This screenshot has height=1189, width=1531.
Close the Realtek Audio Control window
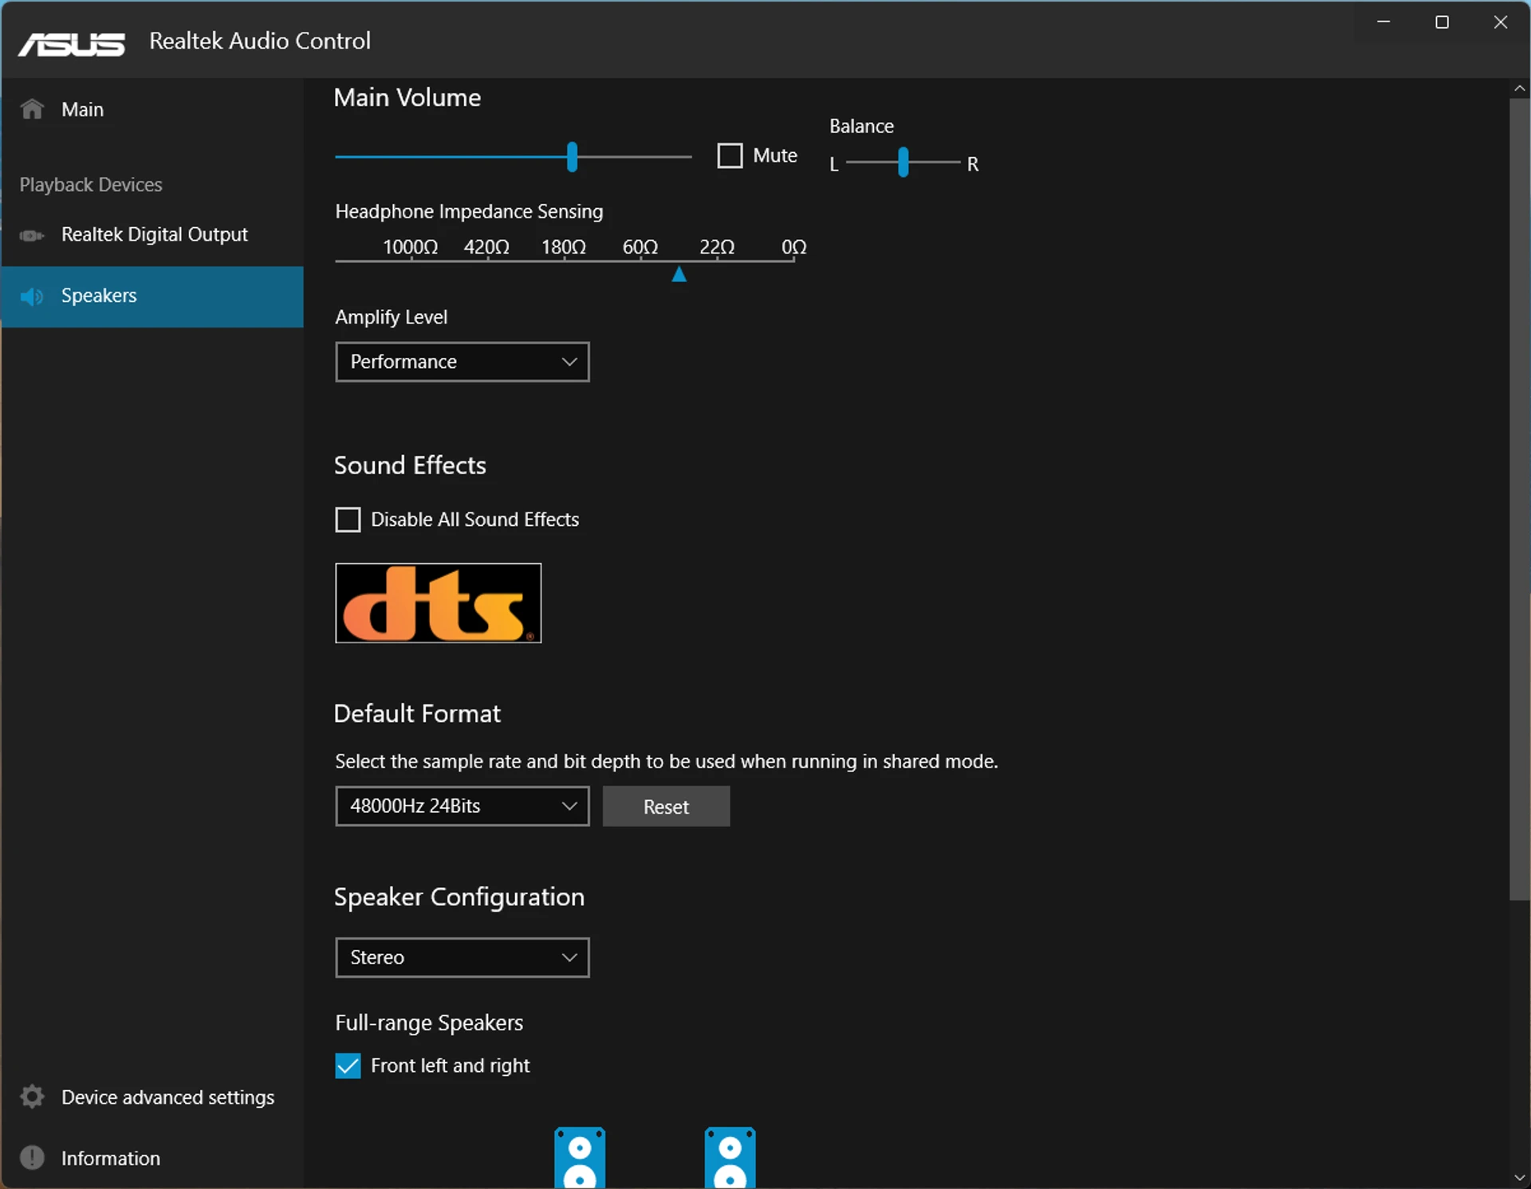pyautogui.click(x=1501, y=22)
